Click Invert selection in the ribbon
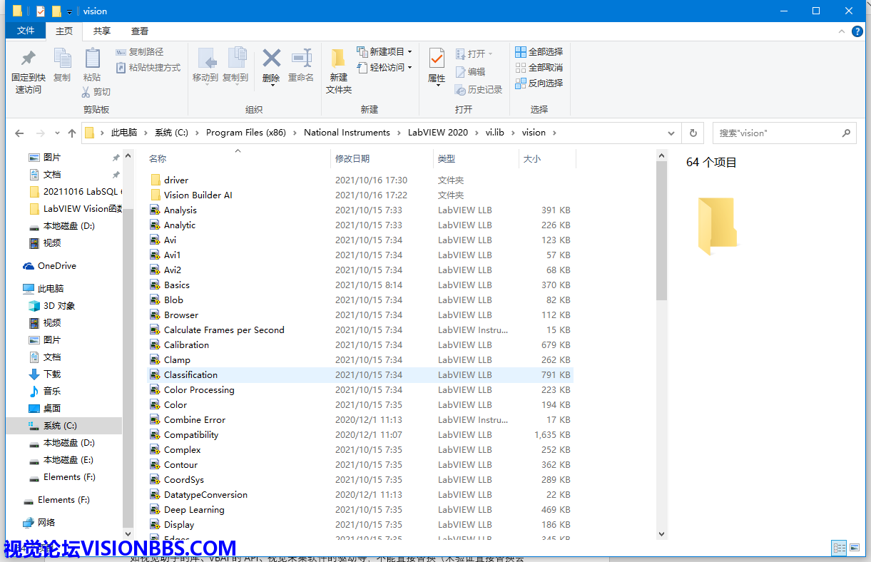 539,83
